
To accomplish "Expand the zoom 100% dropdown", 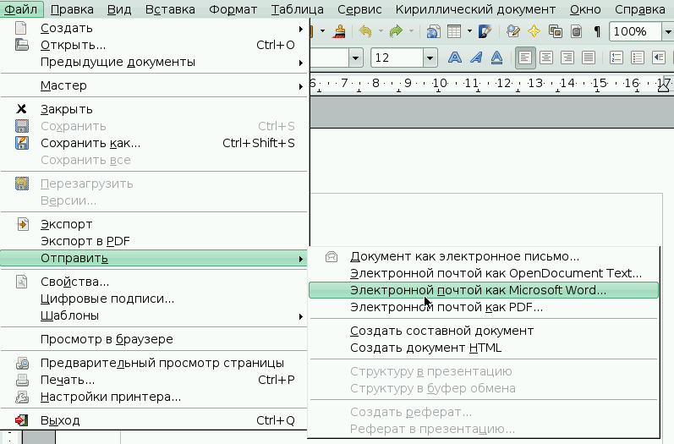I will pos(667,32).
